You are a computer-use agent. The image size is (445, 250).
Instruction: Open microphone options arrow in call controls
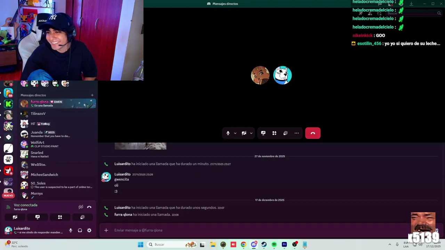[235, 133]
